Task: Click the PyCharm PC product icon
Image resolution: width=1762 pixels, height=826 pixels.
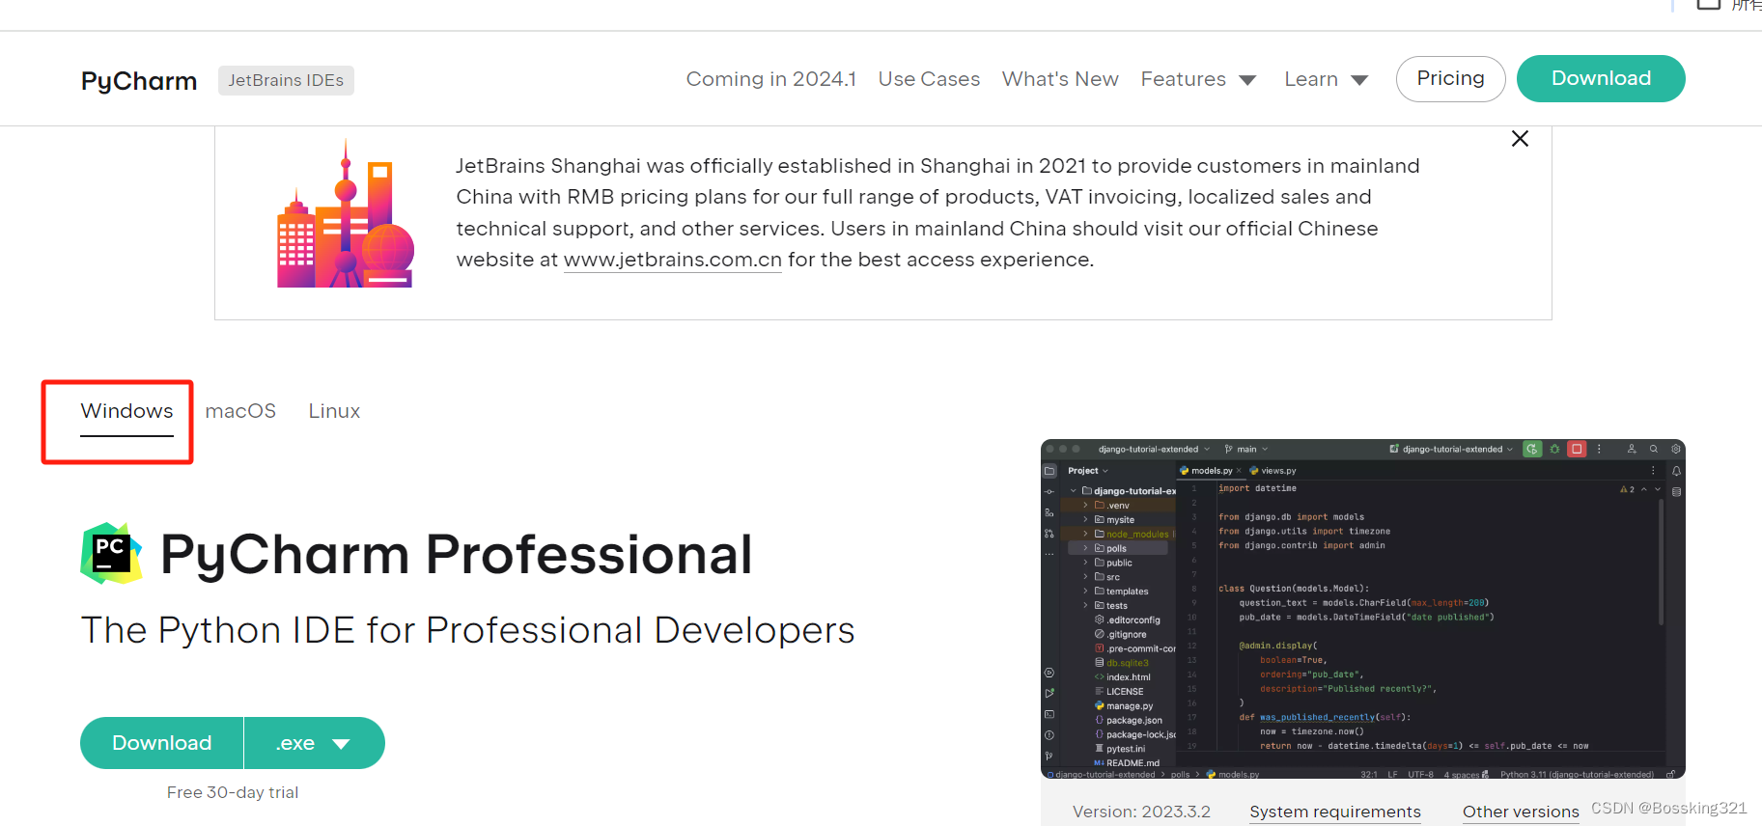Action: (111, 554)
